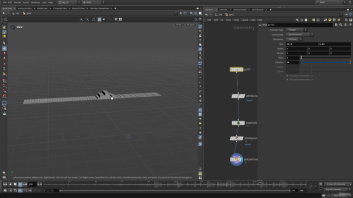Viewport: 353px width, 198px height.
Task: Open the Connectivity Quadrilaterals dropdown
Action: tap(299, 35)
